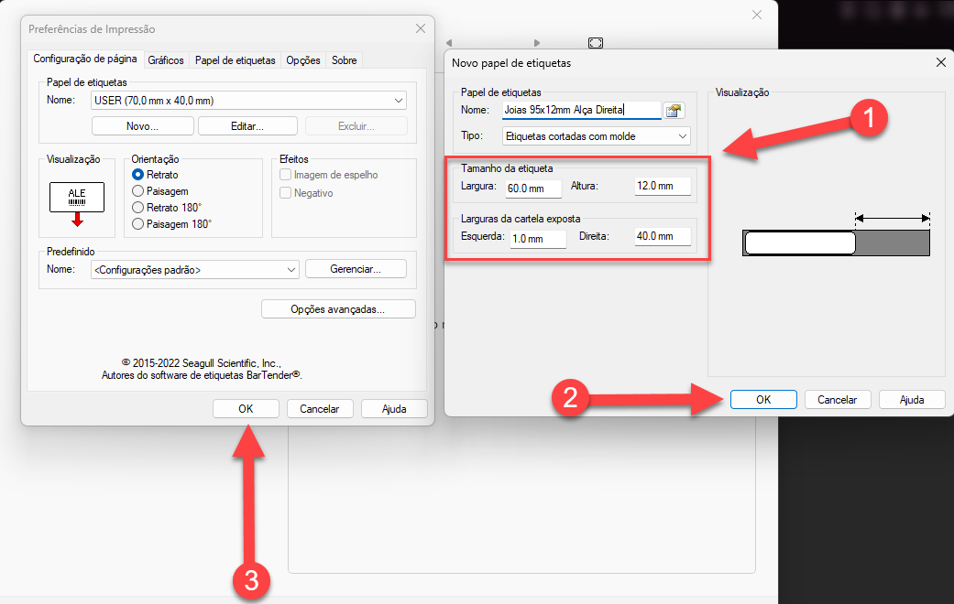The height and width of the screenshot is (604, 954).
Task: Click the right arrow icon in background window
Action: [537, 43]
